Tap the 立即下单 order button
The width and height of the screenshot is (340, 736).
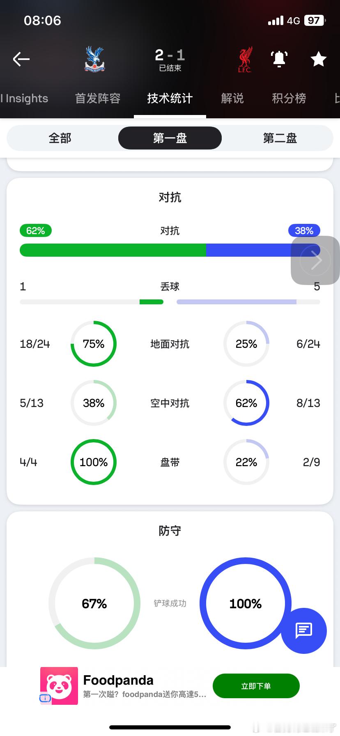[x=256, y=686]
